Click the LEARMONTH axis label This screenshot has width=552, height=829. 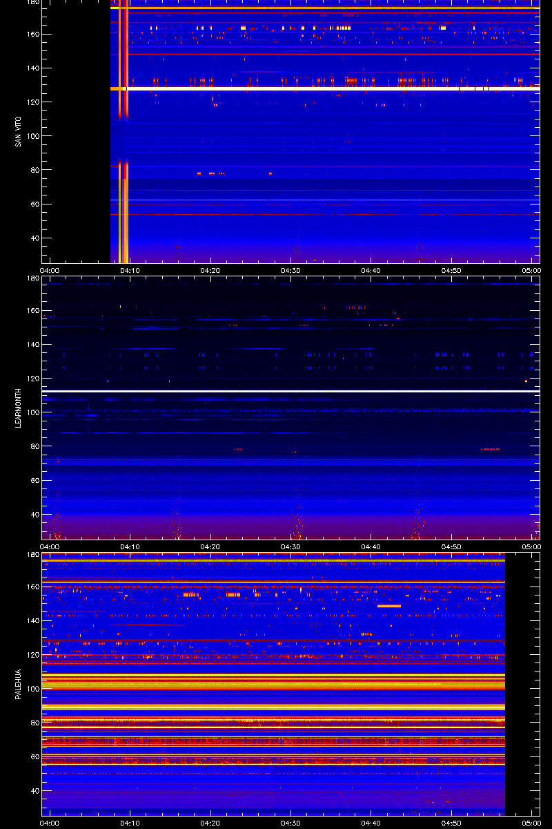(x=17, y=408)
